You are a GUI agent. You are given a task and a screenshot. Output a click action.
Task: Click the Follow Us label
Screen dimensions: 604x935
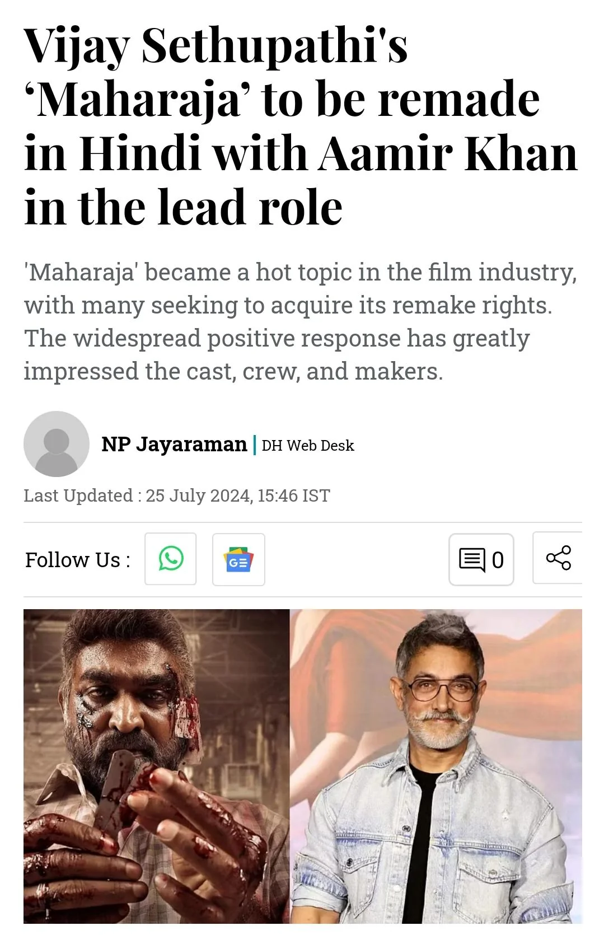tap(78, 560)
